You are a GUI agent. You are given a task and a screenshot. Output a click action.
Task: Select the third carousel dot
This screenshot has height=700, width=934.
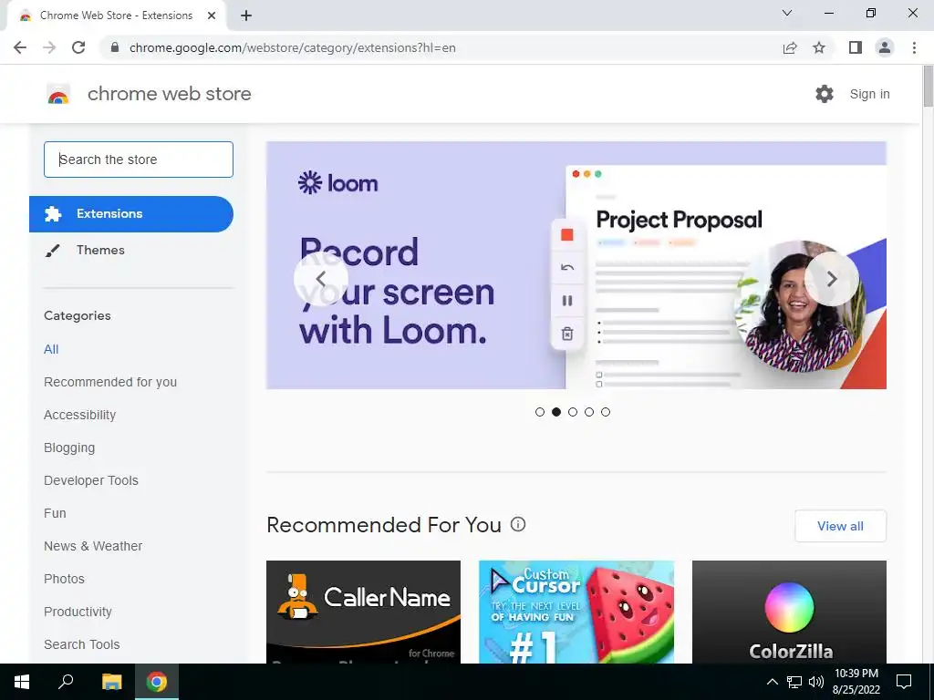coord(573,412)
